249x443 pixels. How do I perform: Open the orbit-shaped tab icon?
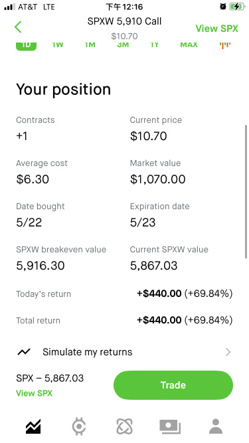(125, 426)
